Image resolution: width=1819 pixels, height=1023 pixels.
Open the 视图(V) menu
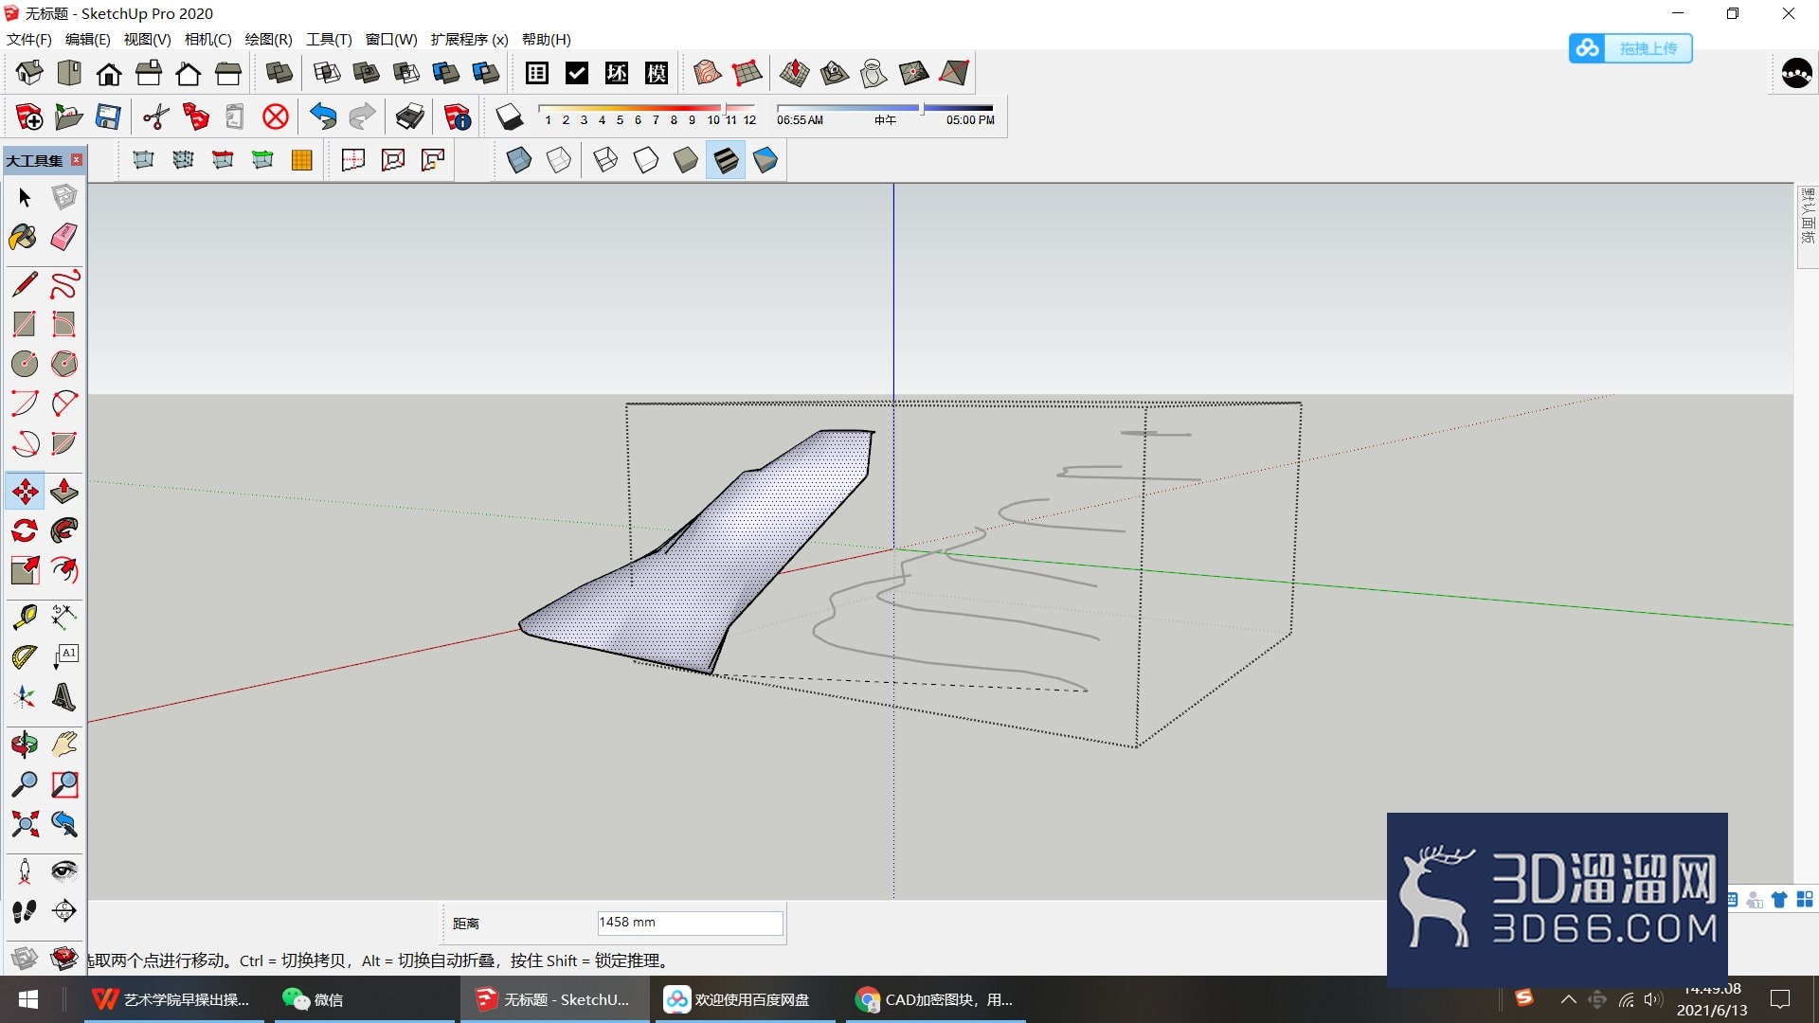click(x=147, y=39)
